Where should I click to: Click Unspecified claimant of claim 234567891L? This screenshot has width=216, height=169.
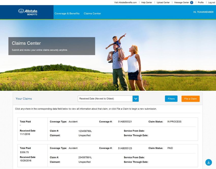pos(84,162)
